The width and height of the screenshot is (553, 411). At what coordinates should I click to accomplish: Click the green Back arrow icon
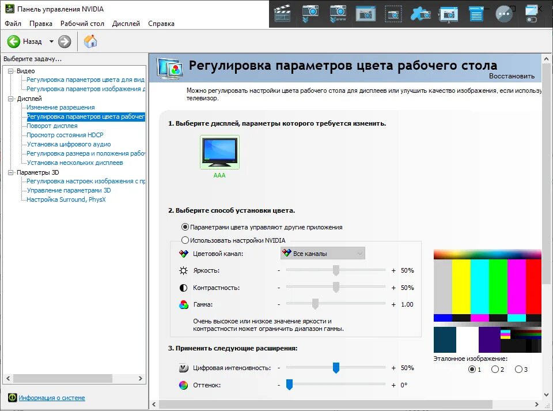click(x=13, y=42)
